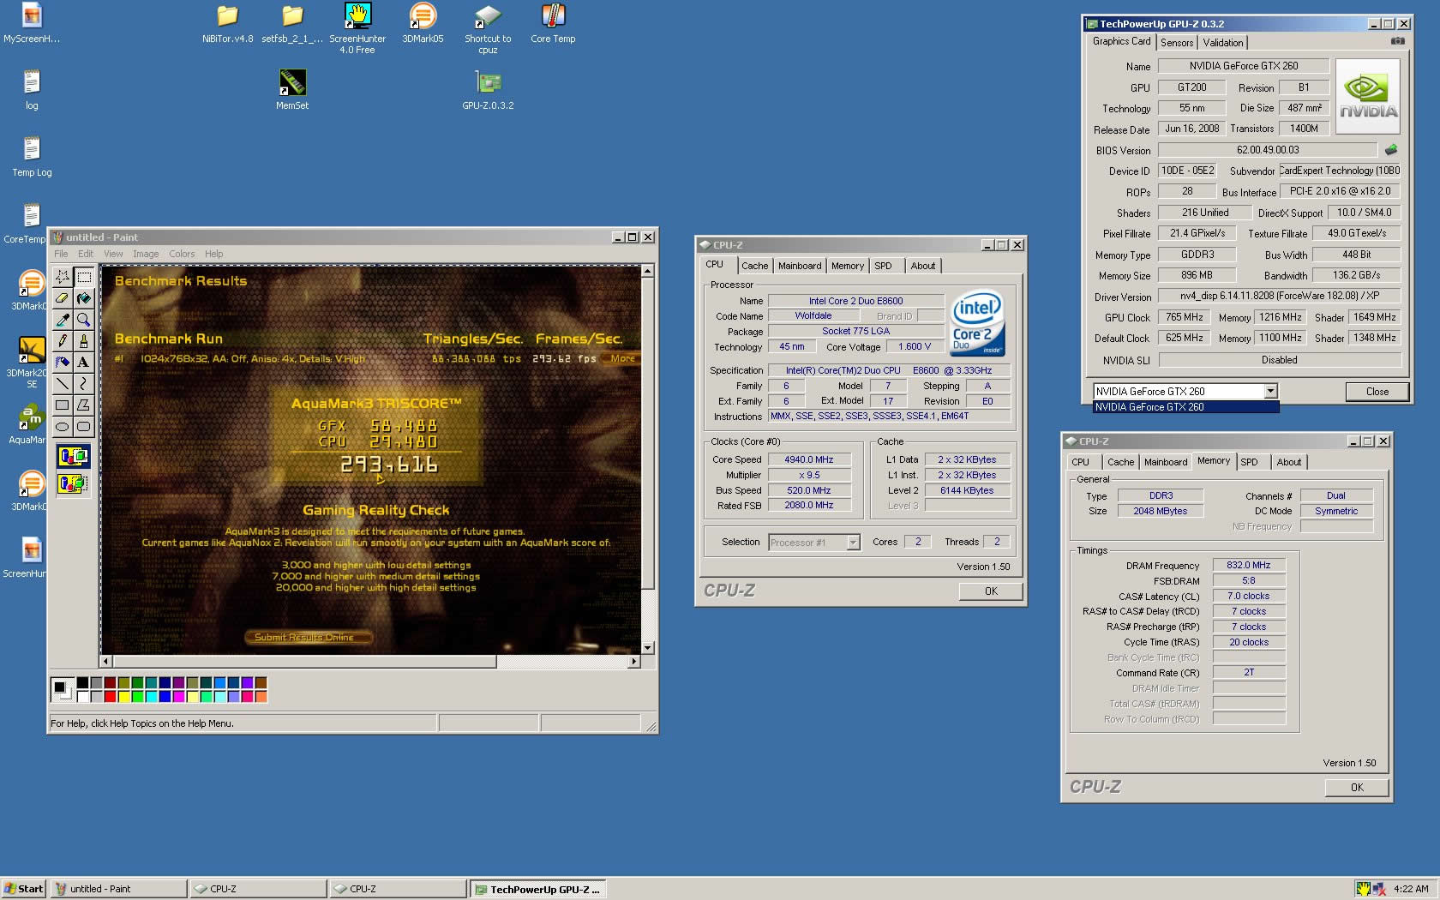Choose the Eraser tool in Paint

click(63, 298)
